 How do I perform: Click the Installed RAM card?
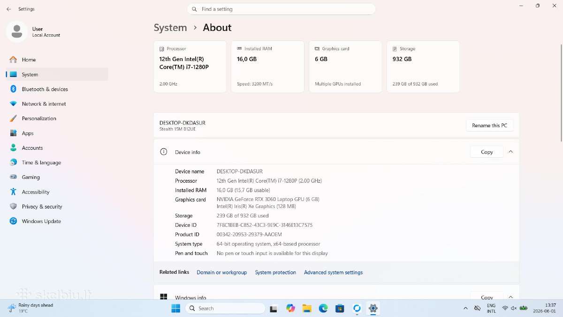[267, 67]
